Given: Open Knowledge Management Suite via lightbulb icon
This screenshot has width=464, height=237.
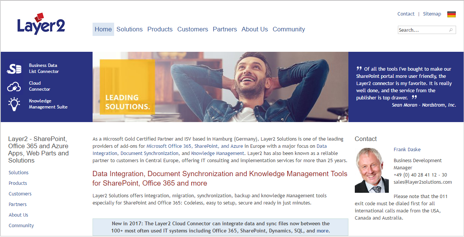Looking at the screenshot, I should pyautogui.click(x=14, y=104).
